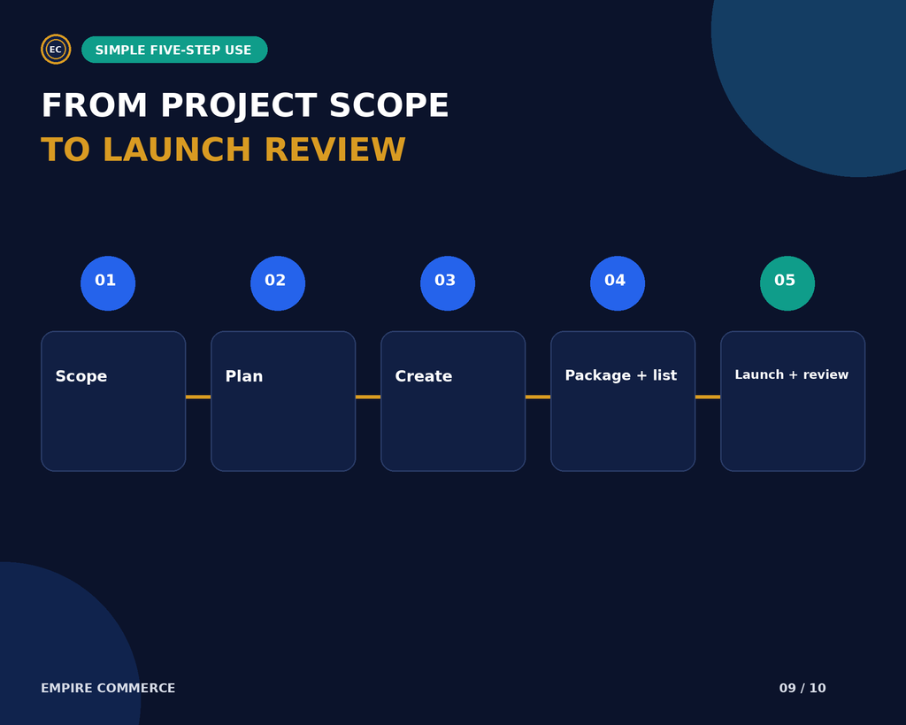The width and height of the screenshot is (906, 725).
Task: Select the 02 step circle
Action: tap(278, 283)
